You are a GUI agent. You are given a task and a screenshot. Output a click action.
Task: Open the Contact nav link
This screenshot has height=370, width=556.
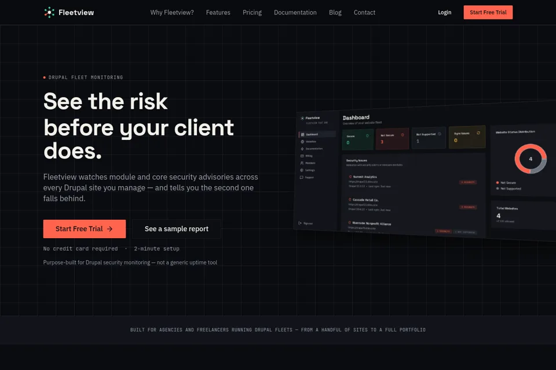[364, 12]
